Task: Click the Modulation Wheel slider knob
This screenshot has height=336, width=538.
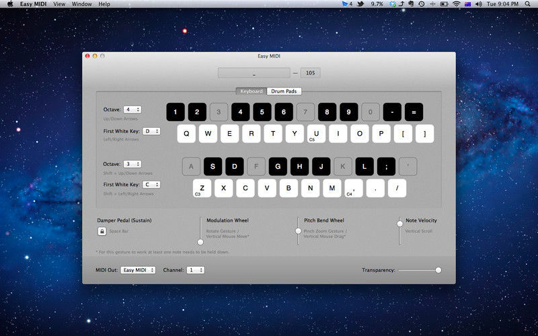Action: tap(200, 242)
